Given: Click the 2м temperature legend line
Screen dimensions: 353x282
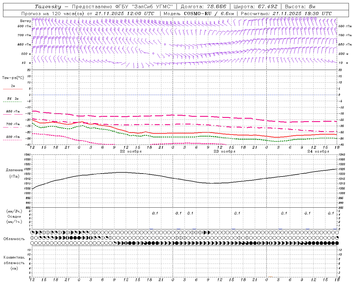Looking at the screenshot, I should (x=13, y=89).
